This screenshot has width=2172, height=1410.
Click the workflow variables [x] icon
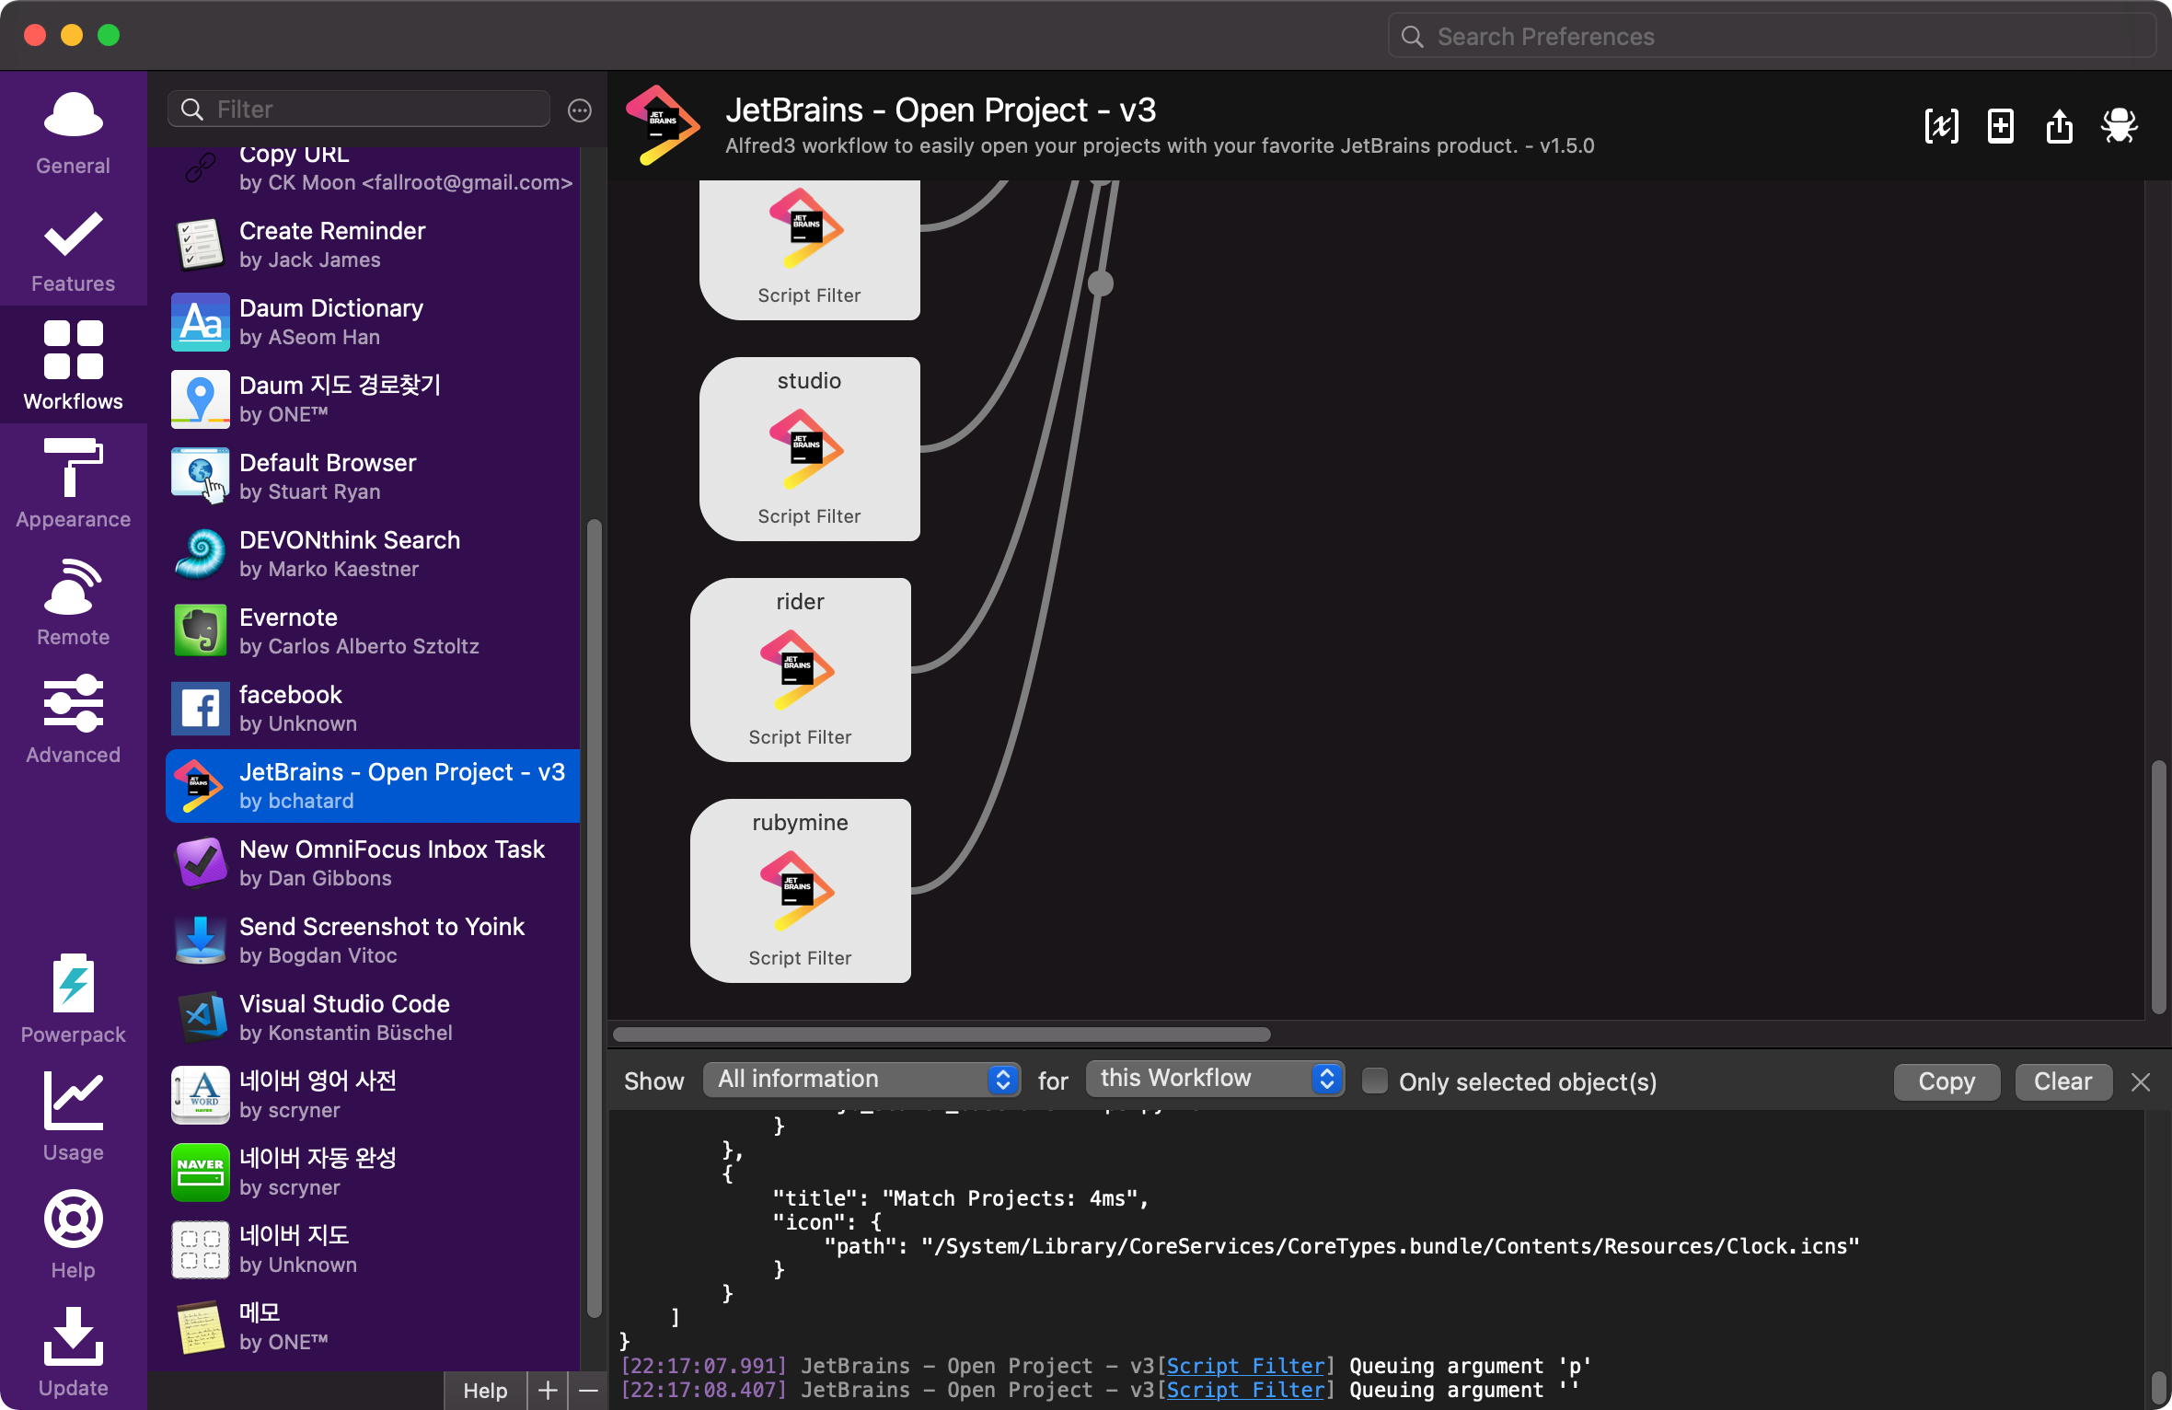pyautogui.click(x=1941, y=126)
